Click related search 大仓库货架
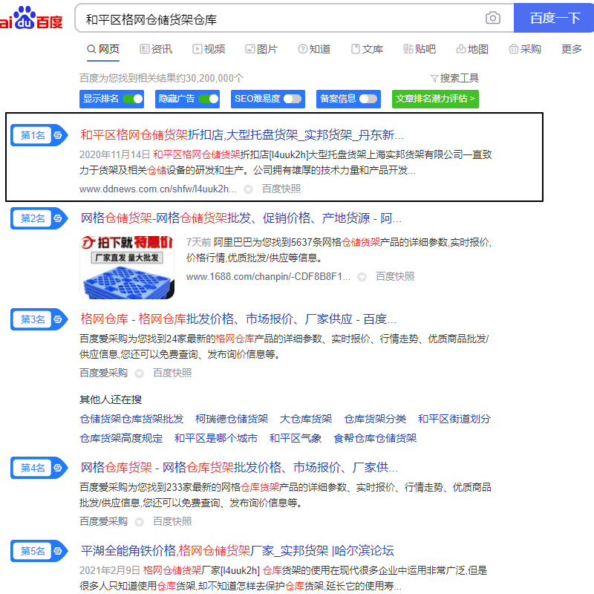The image size is (594, 594). [306, 419]
